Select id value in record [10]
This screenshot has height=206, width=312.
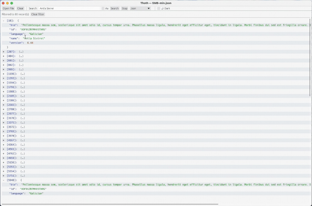pos(33,29)
